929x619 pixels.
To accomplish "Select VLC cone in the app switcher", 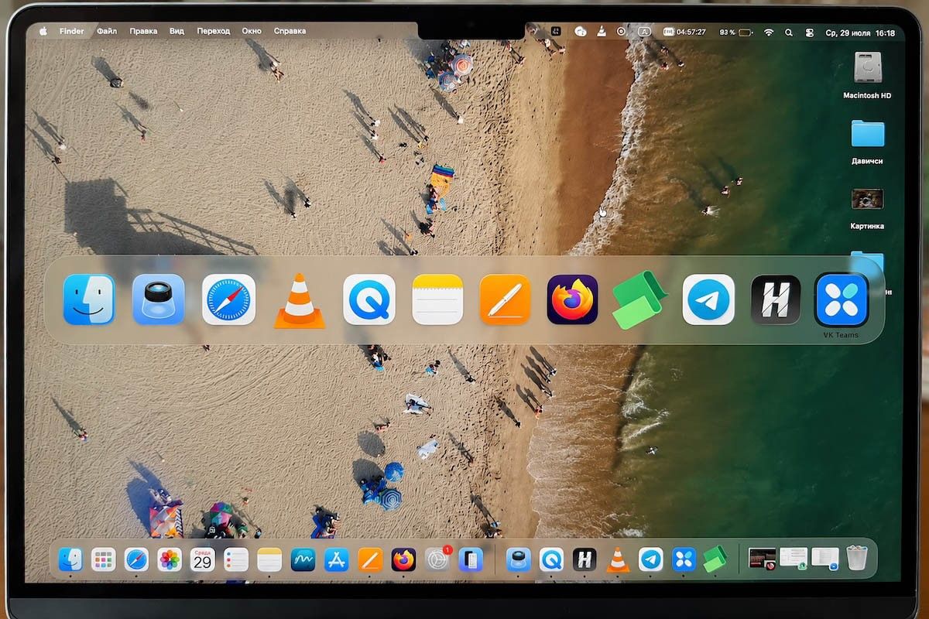I will pos(300,301).
